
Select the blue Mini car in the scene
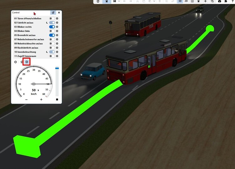point(93,71)
